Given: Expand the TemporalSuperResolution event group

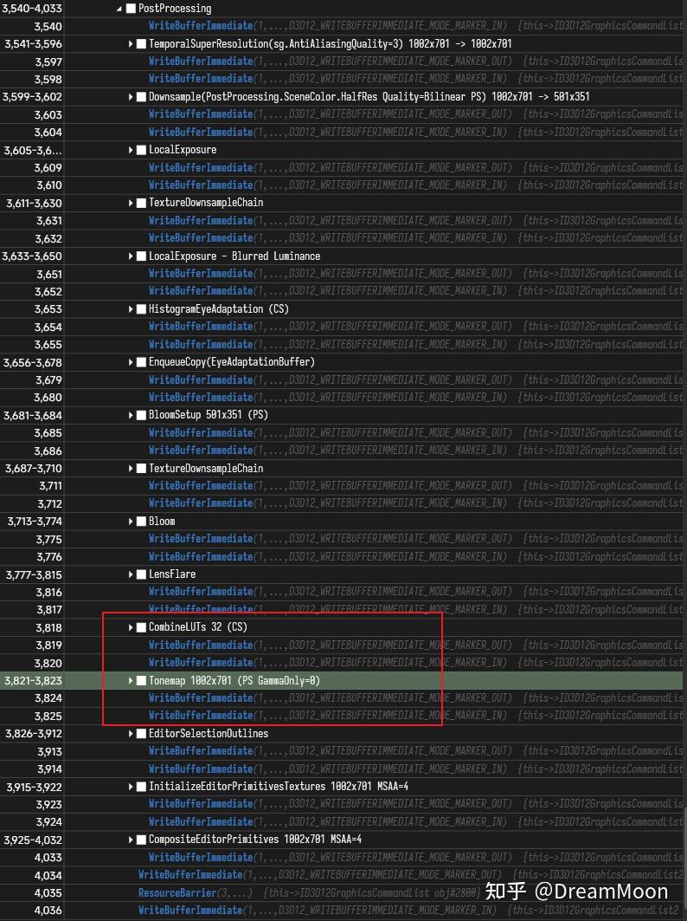Looking at the screenshot, I should 131,44.
